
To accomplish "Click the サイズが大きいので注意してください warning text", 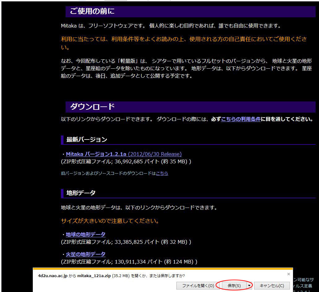I will (x=110, y=221).
